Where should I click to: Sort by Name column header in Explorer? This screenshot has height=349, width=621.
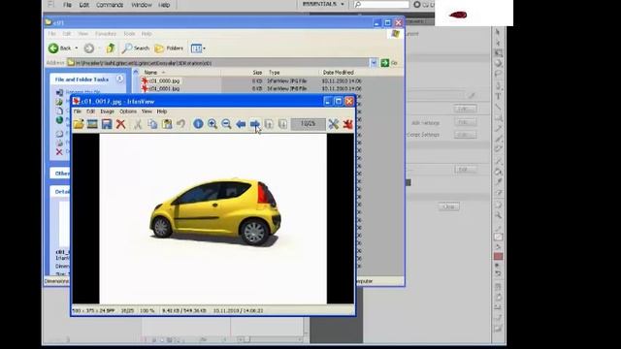click(150, 73)
